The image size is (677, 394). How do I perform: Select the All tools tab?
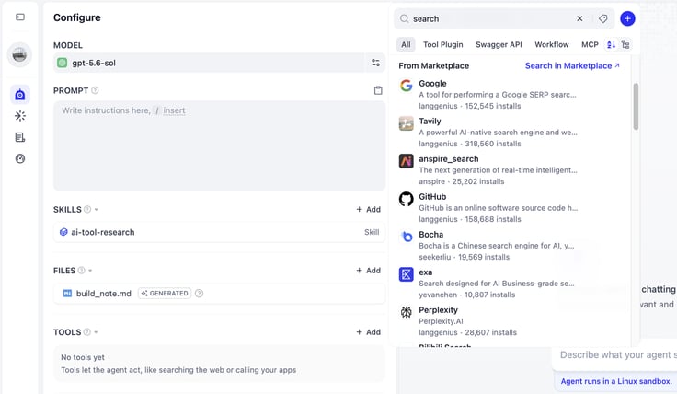pyautogui.click(x=406, y=44)
